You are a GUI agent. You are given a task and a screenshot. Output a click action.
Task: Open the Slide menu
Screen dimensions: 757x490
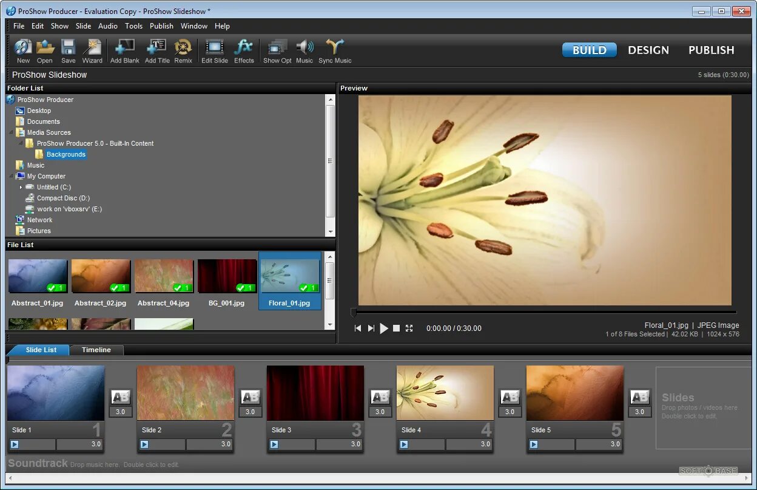click(83, 26)
